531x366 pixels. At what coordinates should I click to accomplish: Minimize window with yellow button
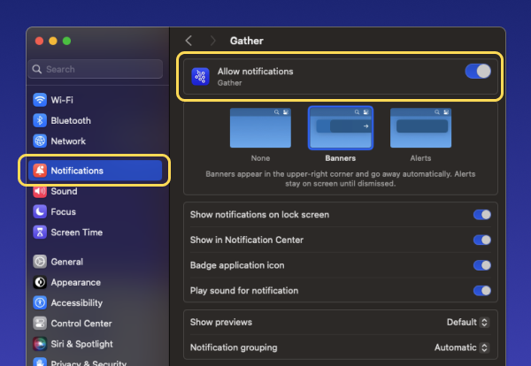[x=53, y=41]
